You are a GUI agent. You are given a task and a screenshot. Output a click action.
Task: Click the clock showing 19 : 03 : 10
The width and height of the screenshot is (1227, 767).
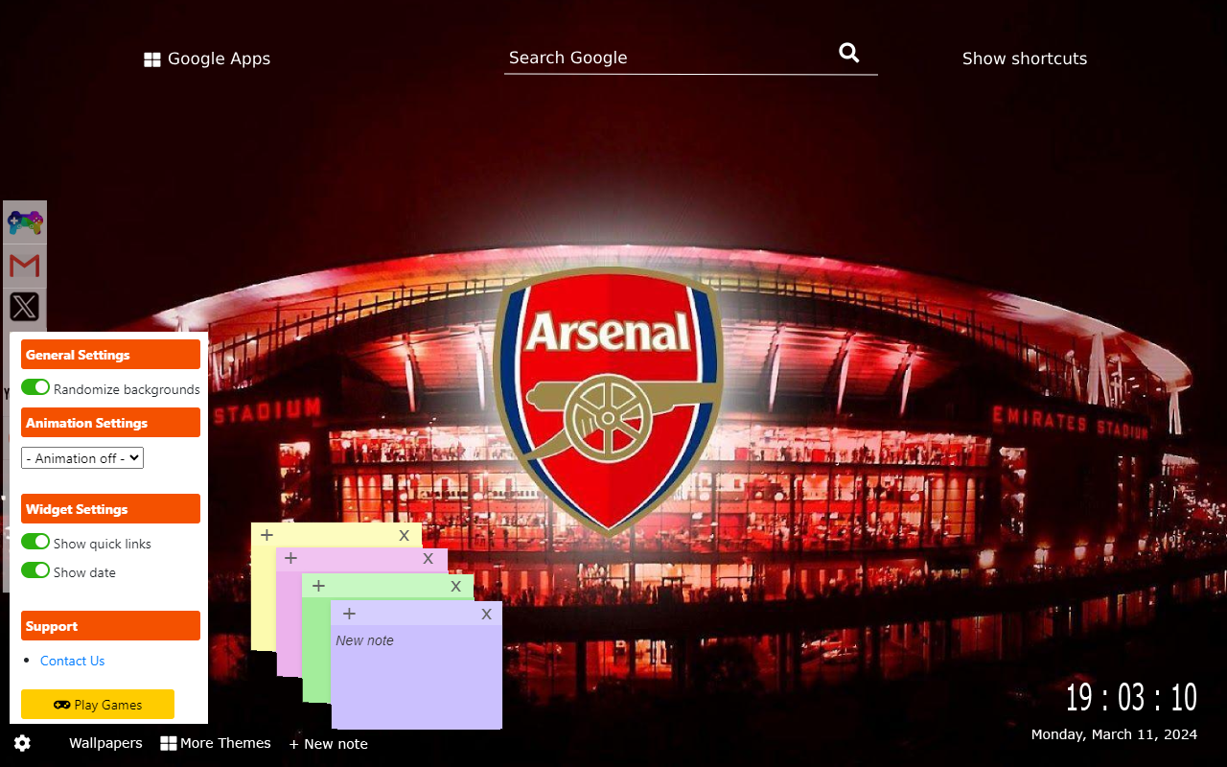click(1131, 697)
